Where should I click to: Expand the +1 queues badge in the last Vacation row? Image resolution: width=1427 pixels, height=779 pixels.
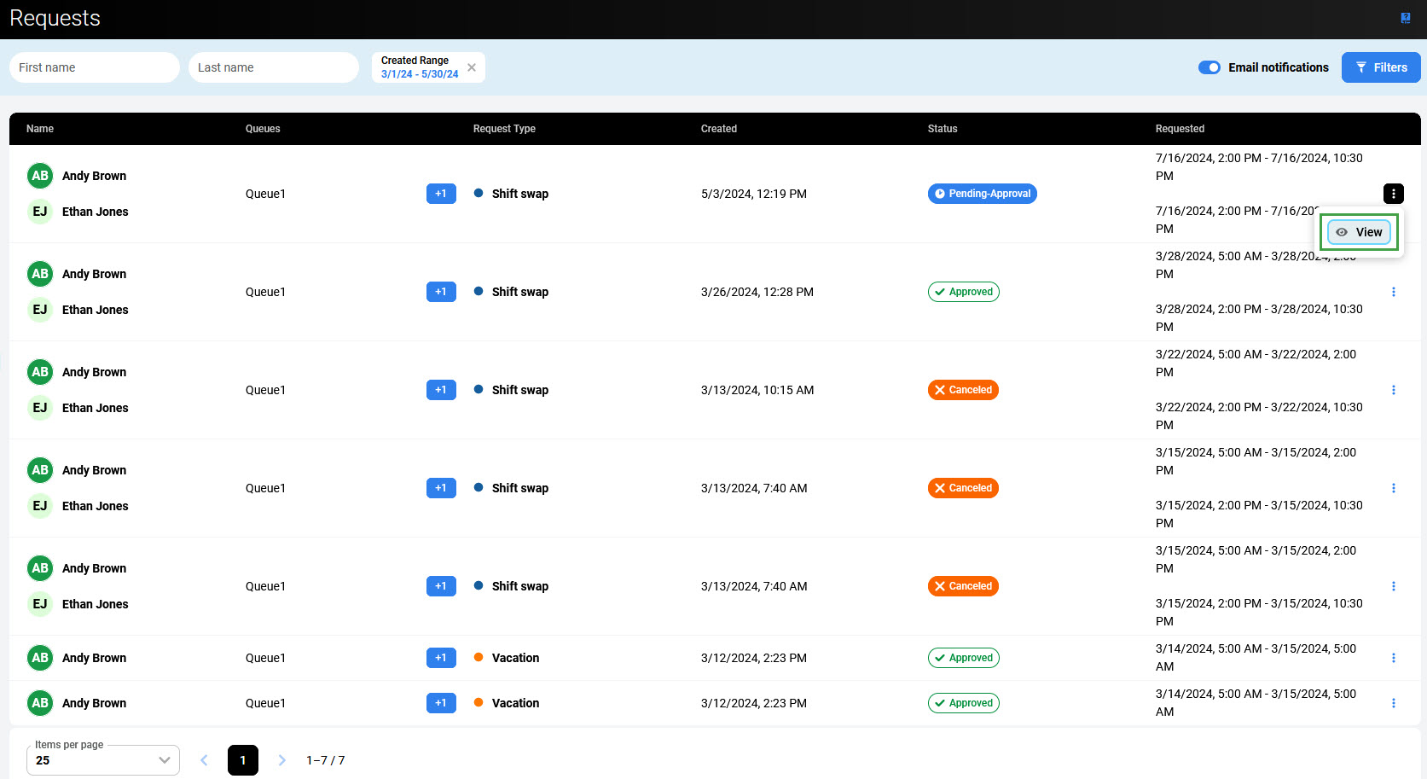click(x=441, y=703)
